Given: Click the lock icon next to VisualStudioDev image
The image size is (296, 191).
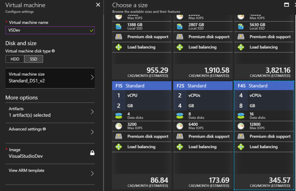Looking at the screenshot, I should 92,153.
